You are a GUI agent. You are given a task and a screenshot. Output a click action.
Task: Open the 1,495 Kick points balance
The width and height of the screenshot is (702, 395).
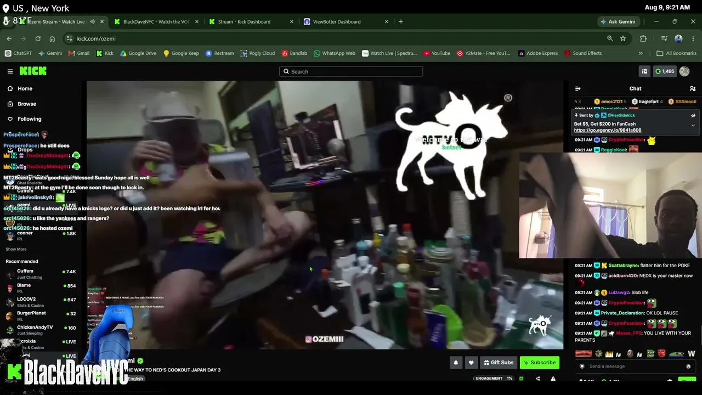[x=664, y=71]
